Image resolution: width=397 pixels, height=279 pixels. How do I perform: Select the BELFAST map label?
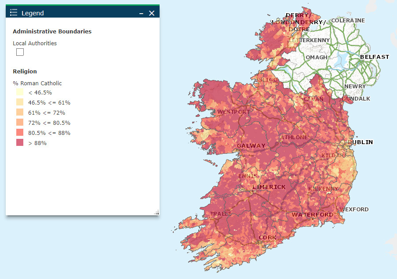coord(375,57)
